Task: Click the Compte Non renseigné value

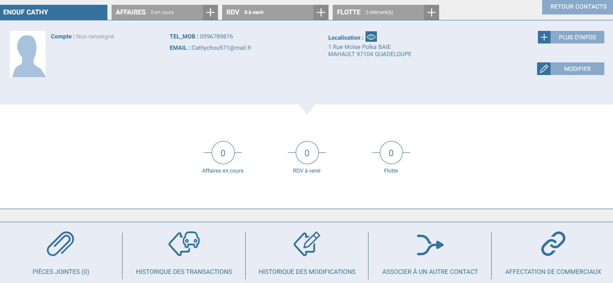Action: (x=95, y=37)
